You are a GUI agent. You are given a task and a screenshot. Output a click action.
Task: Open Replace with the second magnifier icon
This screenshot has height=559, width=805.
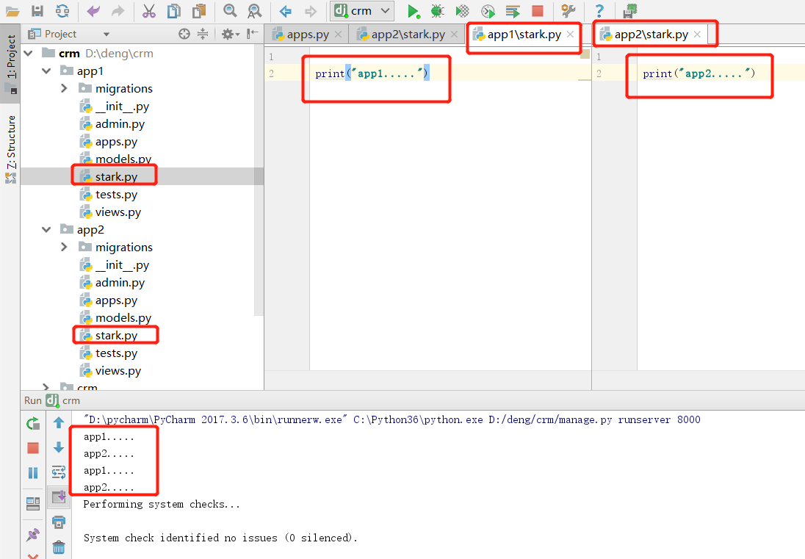pyautogui.click(x=254, y=11)
